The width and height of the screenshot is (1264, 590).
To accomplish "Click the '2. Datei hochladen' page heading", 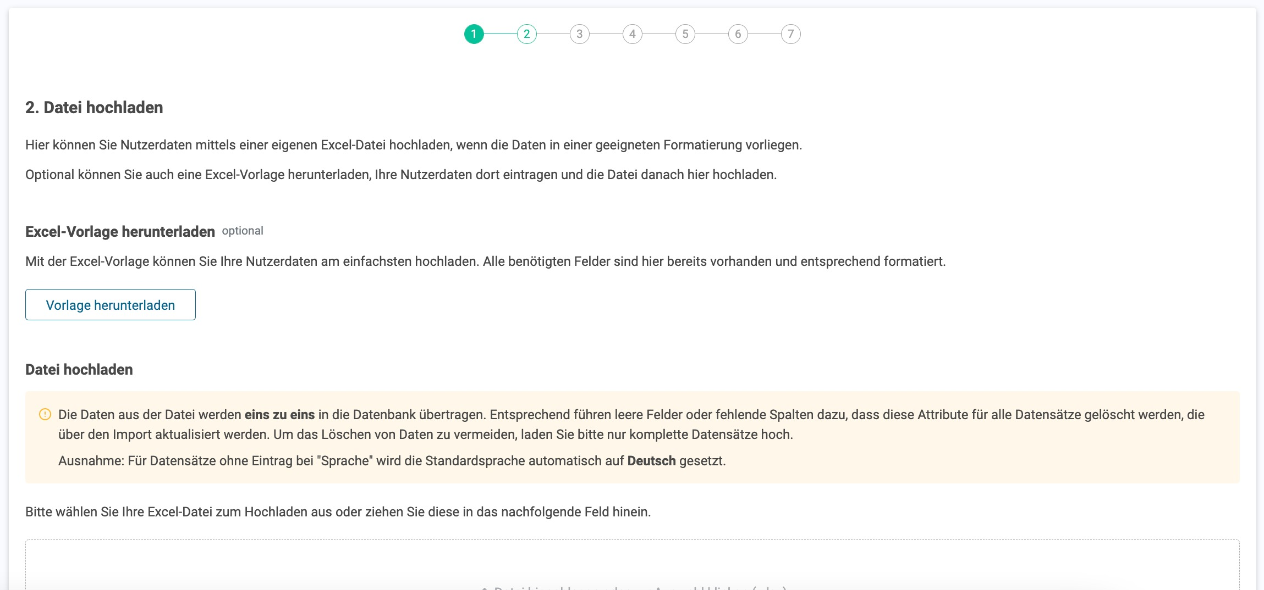I will tap(94, 108).
